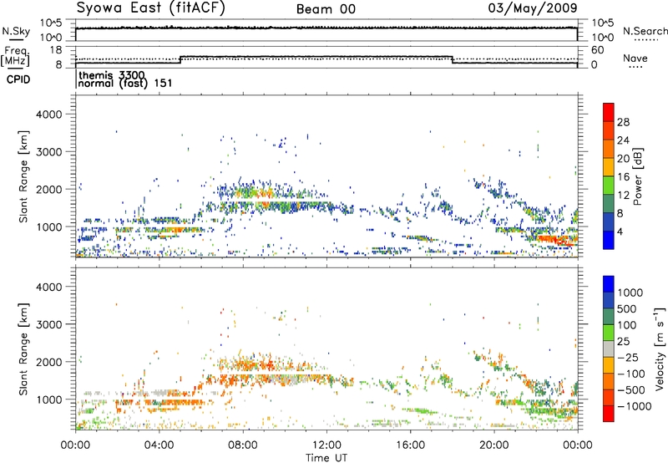668x463 pixels.
Task: Click the 'N.Search' legend label
Action: click(645, 31)
